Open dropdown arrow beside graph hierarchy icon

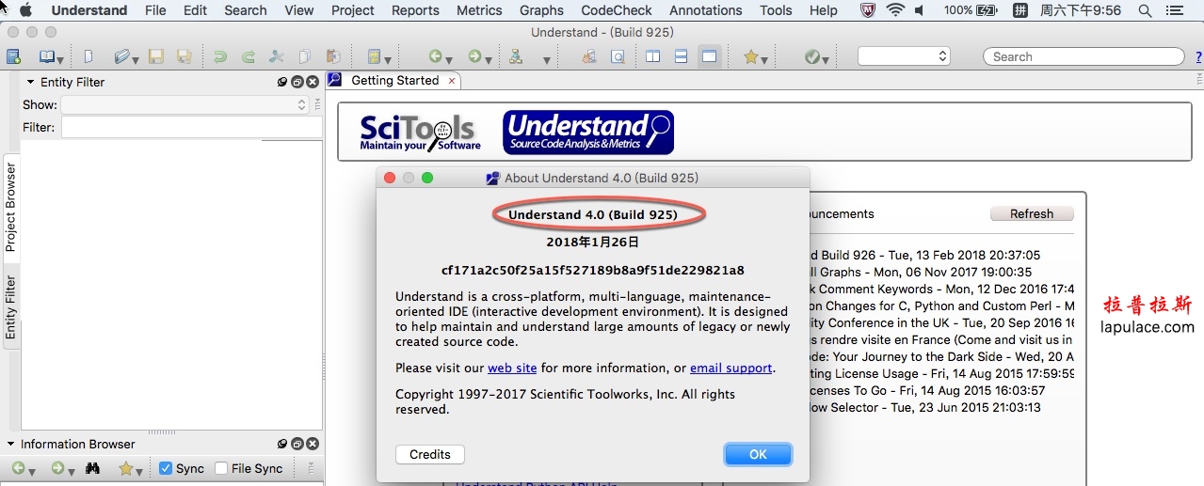(x=546, y=60)
